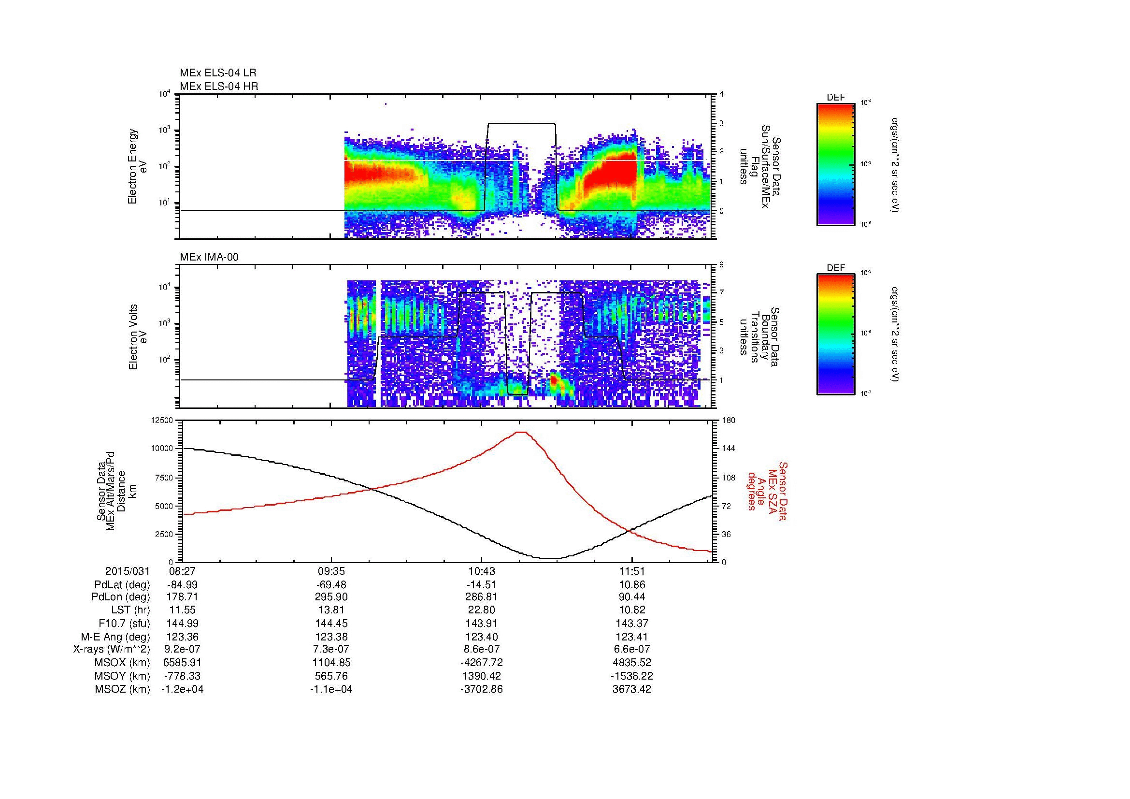1130x799 pixels.
Task: Click the MSOY value '-1538.22'
Action: (632, 676)
